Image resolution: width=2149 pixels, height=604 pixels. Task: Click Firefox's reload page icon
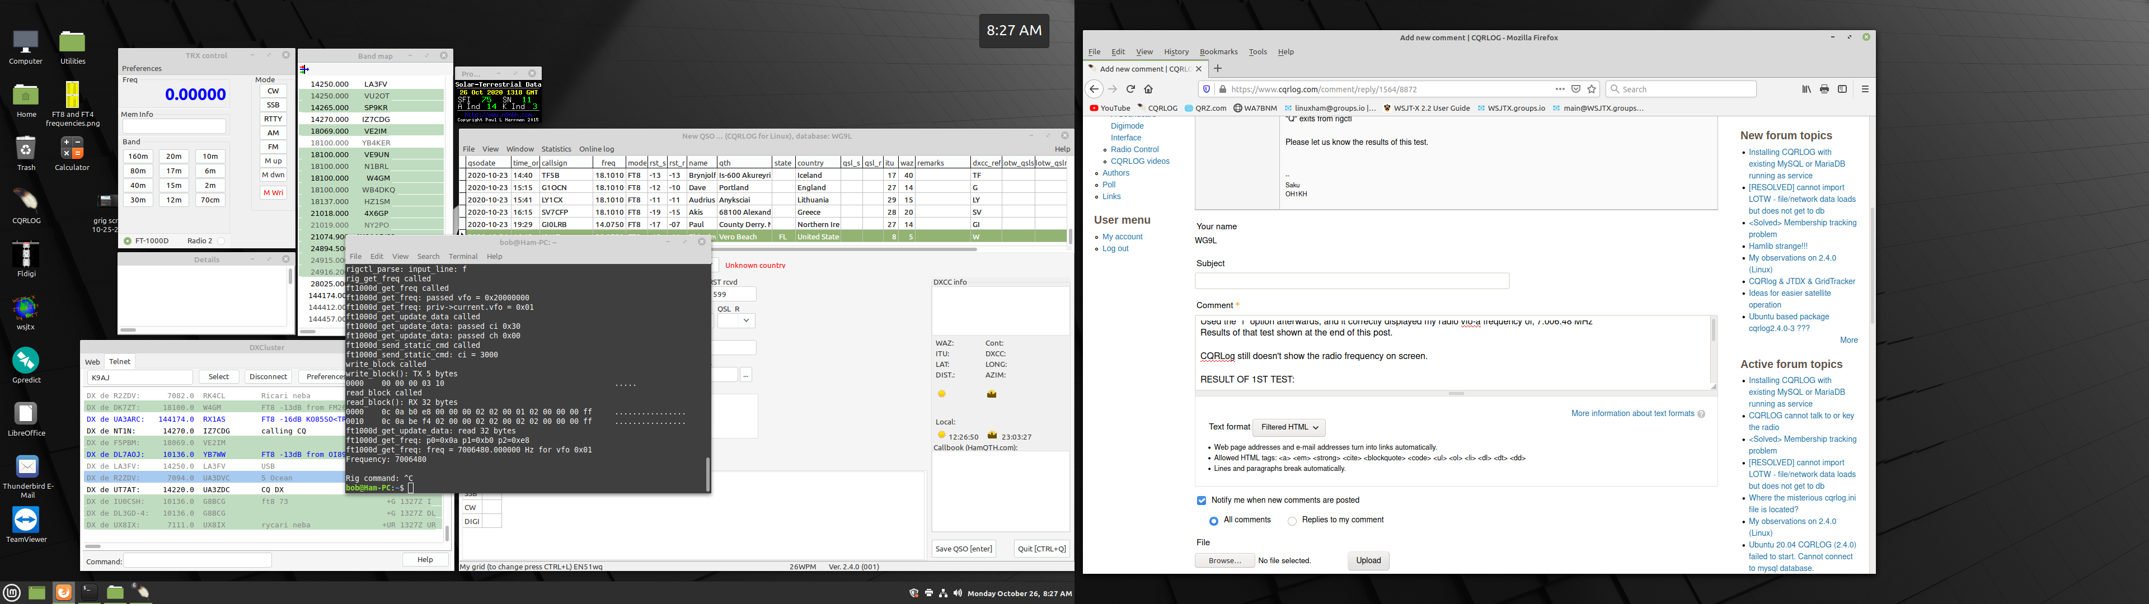pos(1130,89)
